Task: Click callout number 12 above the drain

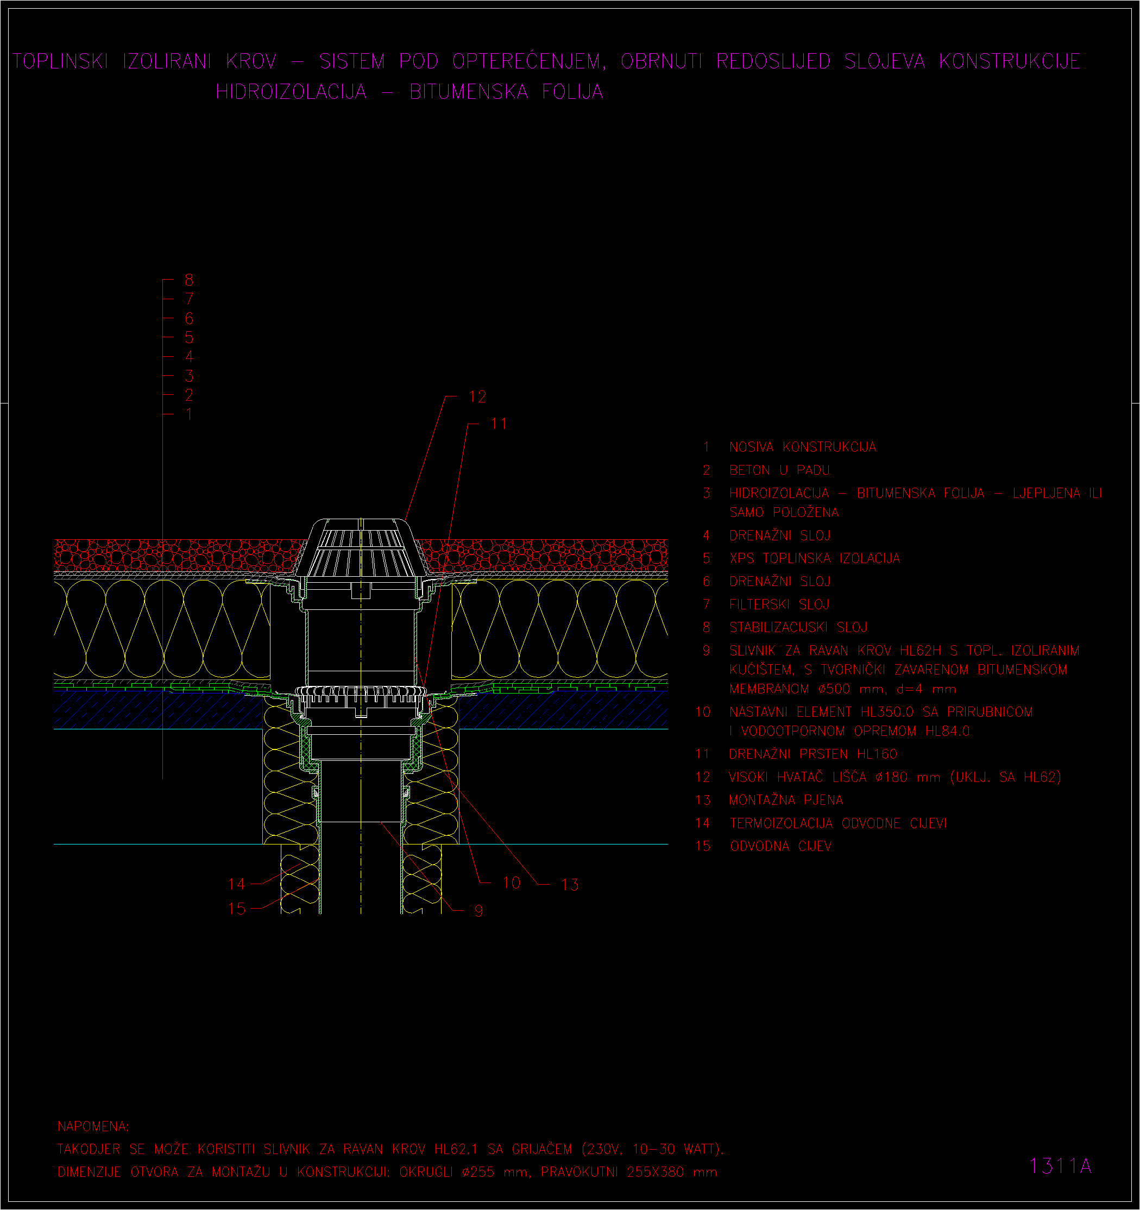Action: click(477, 397)
